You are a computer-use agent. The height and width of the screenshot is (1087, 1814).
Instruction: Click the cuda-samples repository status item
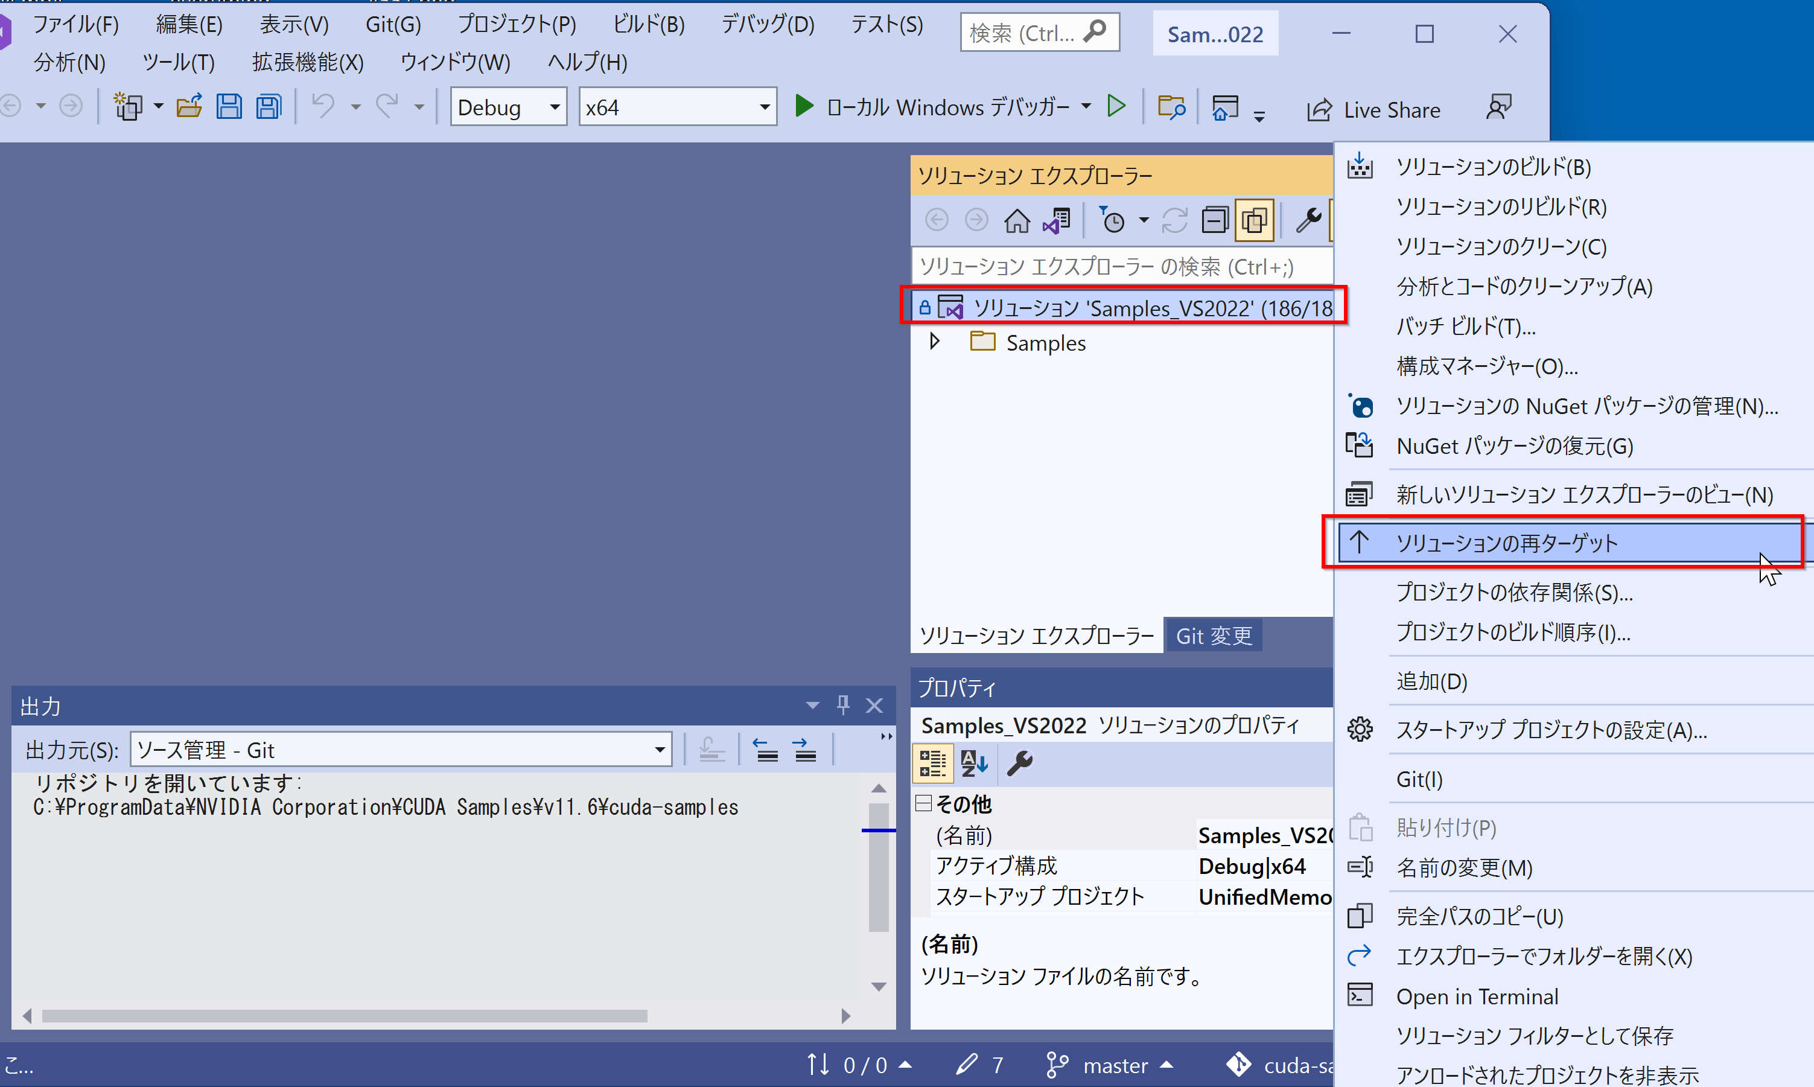(1279, 1065)
